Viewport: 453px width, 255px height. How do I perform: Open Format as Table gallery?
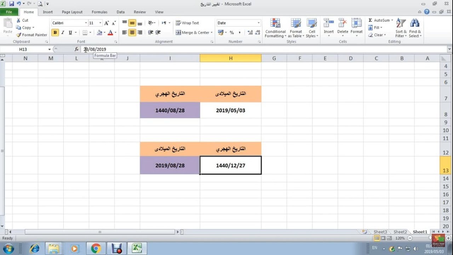(296, 28)
